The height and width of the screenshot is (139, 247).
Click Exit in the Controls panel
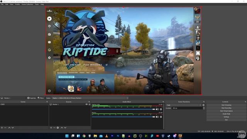point(226,120)
